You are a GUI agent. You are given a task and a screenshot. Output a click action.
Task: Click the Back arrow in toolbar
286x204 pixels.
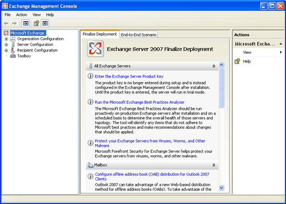pos(6,23)
